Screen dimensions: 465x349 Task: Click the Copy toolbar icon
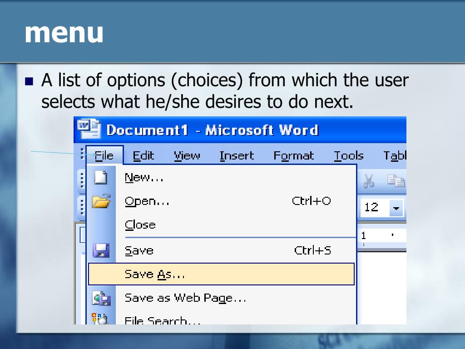[x=396, y=180]
